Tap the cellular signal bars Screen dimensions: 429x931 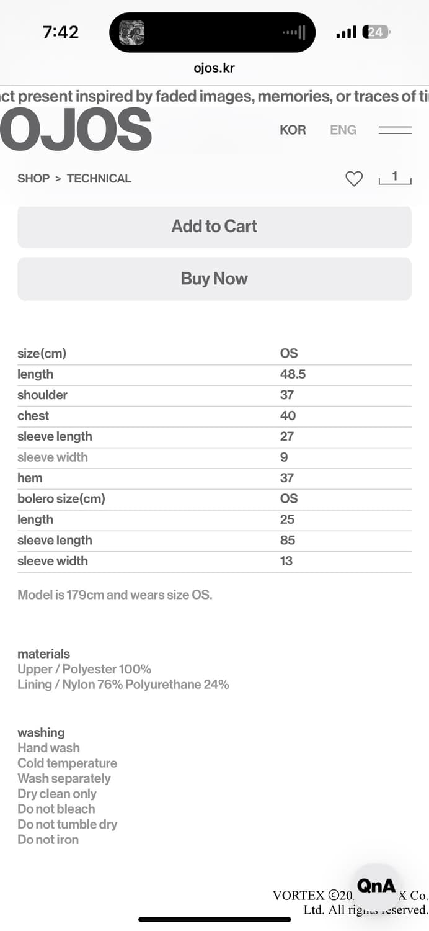pyautogui.click(x=346, y=32)
